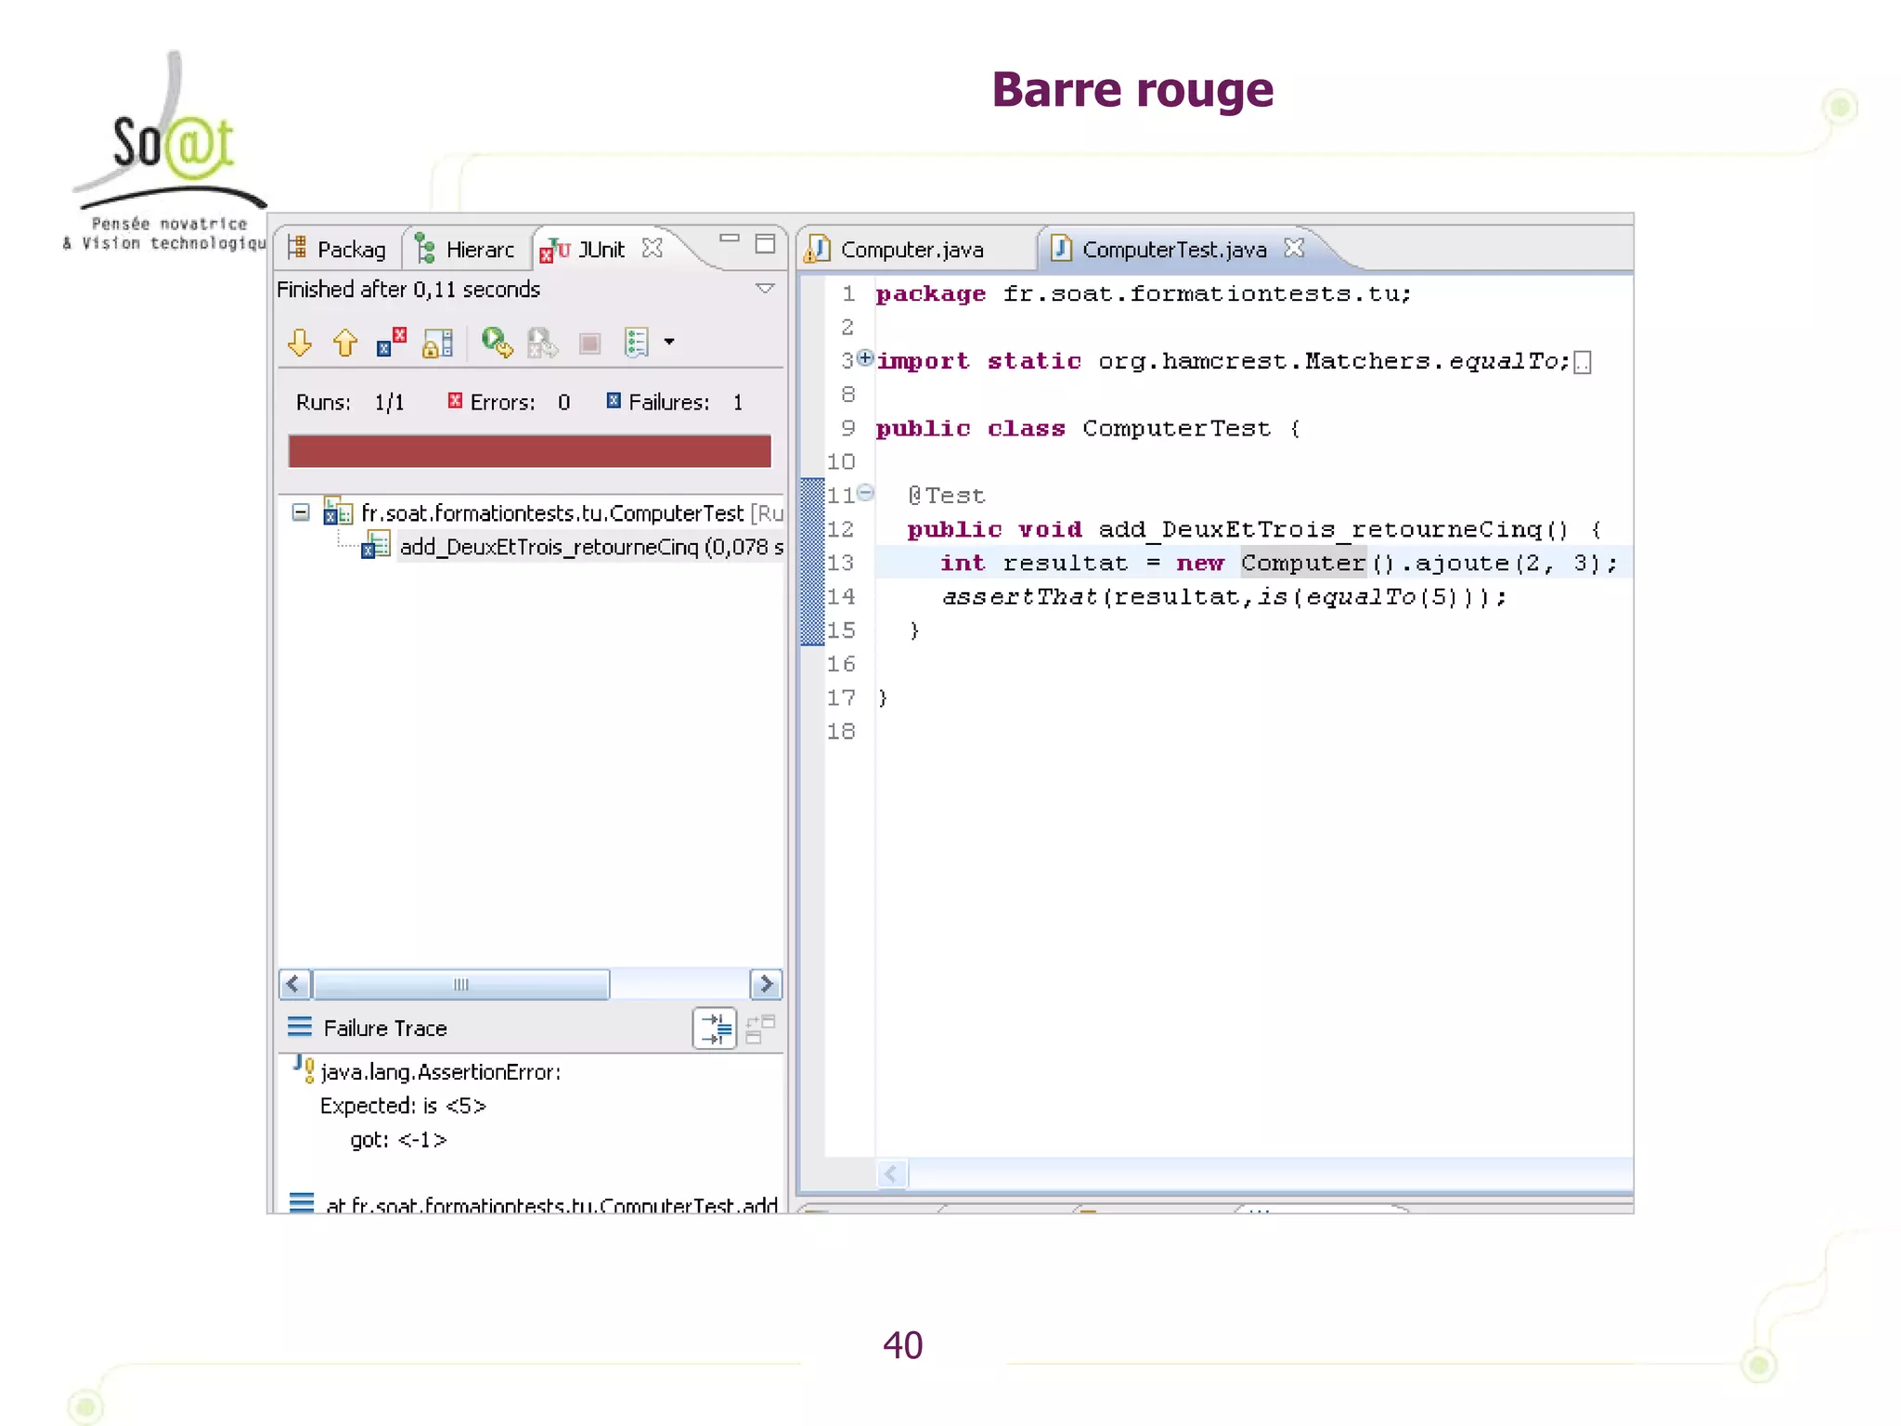1901x1426 pixels.
Task: Collapse the fr.soat.formationtests.tu.ComputerTest tree node
Action: (300, 512)
